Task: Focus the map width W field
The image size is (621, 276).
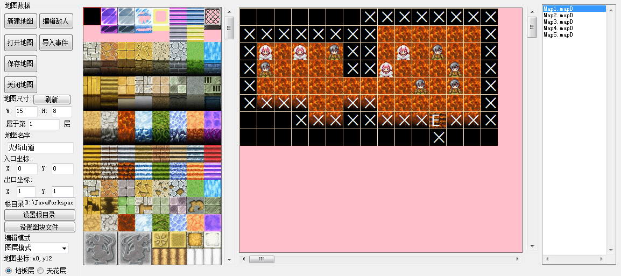Action: click(26, 111)
